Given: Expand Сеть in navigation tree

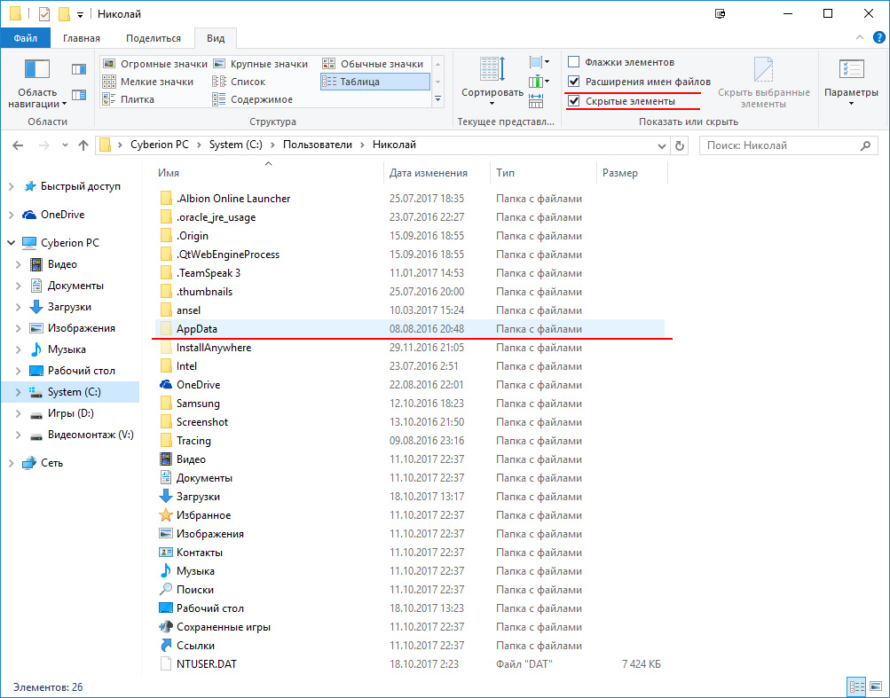Looking at the screenshot, I should coord(11,463).
